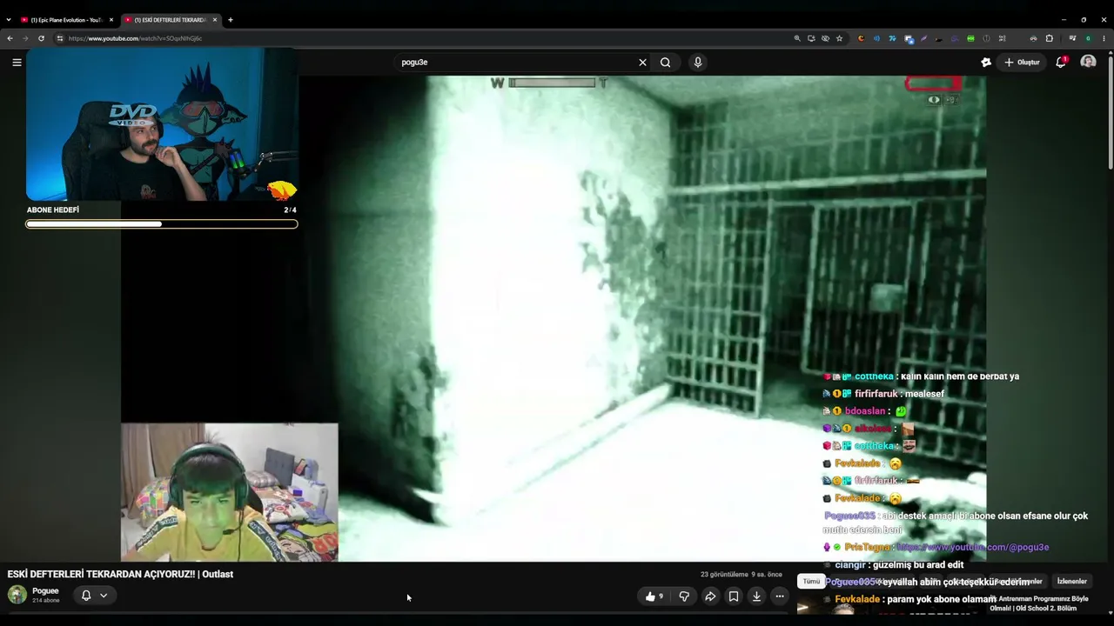Select the Tümü filter chip
The height and width of the screenshot is (626, 1114).
pyautogui.click(x=811, y=582)
